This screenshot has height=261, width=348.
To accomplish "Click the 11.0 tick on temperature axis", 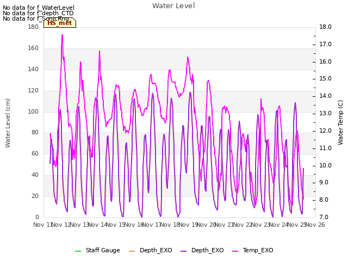I will pos(325,148).
